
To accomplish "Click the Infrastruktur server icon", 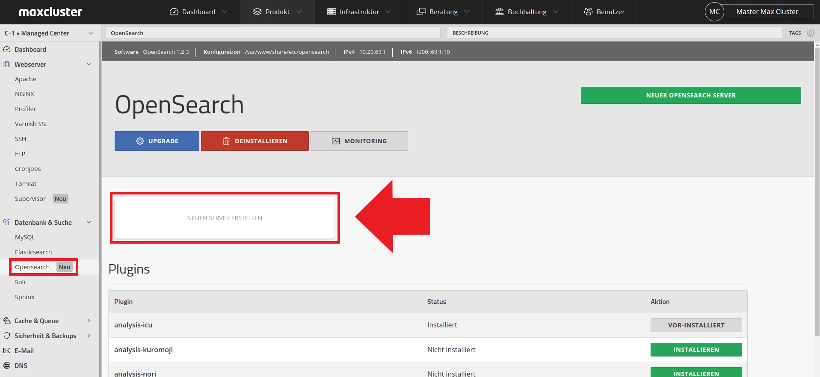I will click(332, 12).
